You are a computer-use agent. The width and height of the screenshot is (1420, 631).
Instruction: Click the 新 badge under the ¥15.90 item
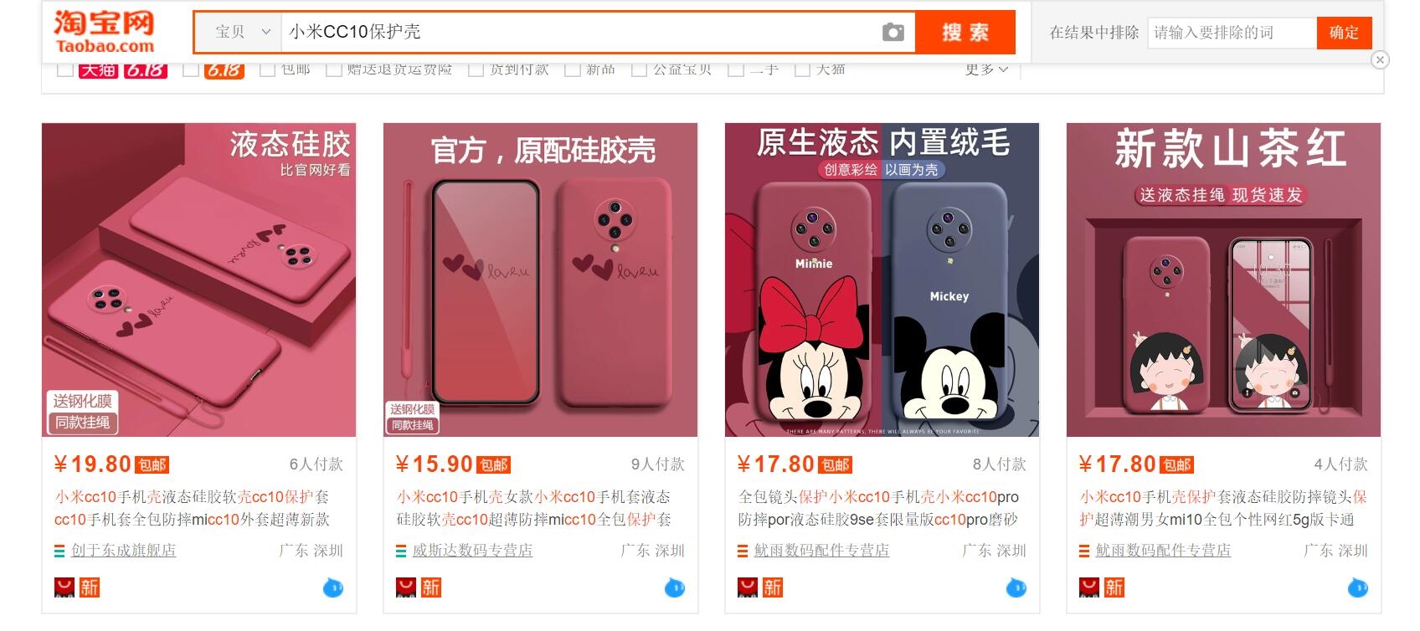[x=431, y=587]
